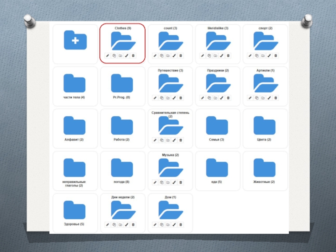Viewport: 336px width, 252px height.
Task: Click the brush icon under Артикли folder
Action: 269,98
